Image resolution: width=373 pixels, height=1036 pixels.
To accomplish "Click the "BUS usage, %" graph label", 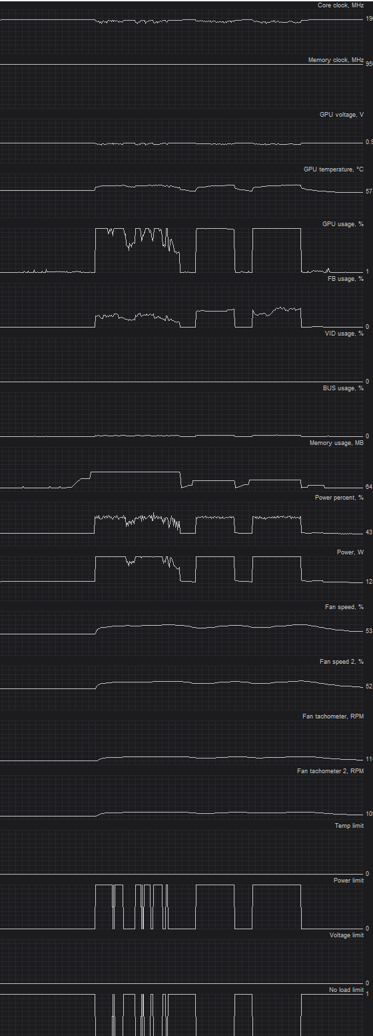I will (x=343, y=388).
